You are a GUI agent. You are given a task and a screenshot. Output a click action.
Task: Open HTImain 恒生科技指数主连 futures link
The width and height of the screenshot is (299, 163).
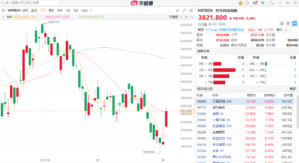pyautogui.click(x=225, y=30)
